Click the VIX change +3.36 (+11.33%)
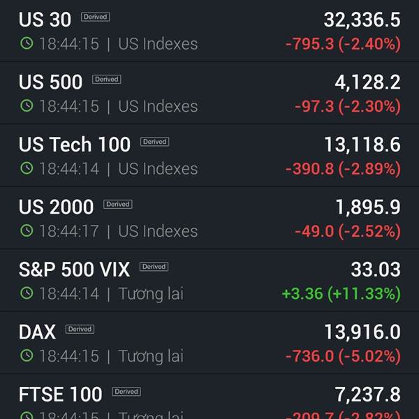Viewport: 419px width, 419px height. [x=341, y=294]
